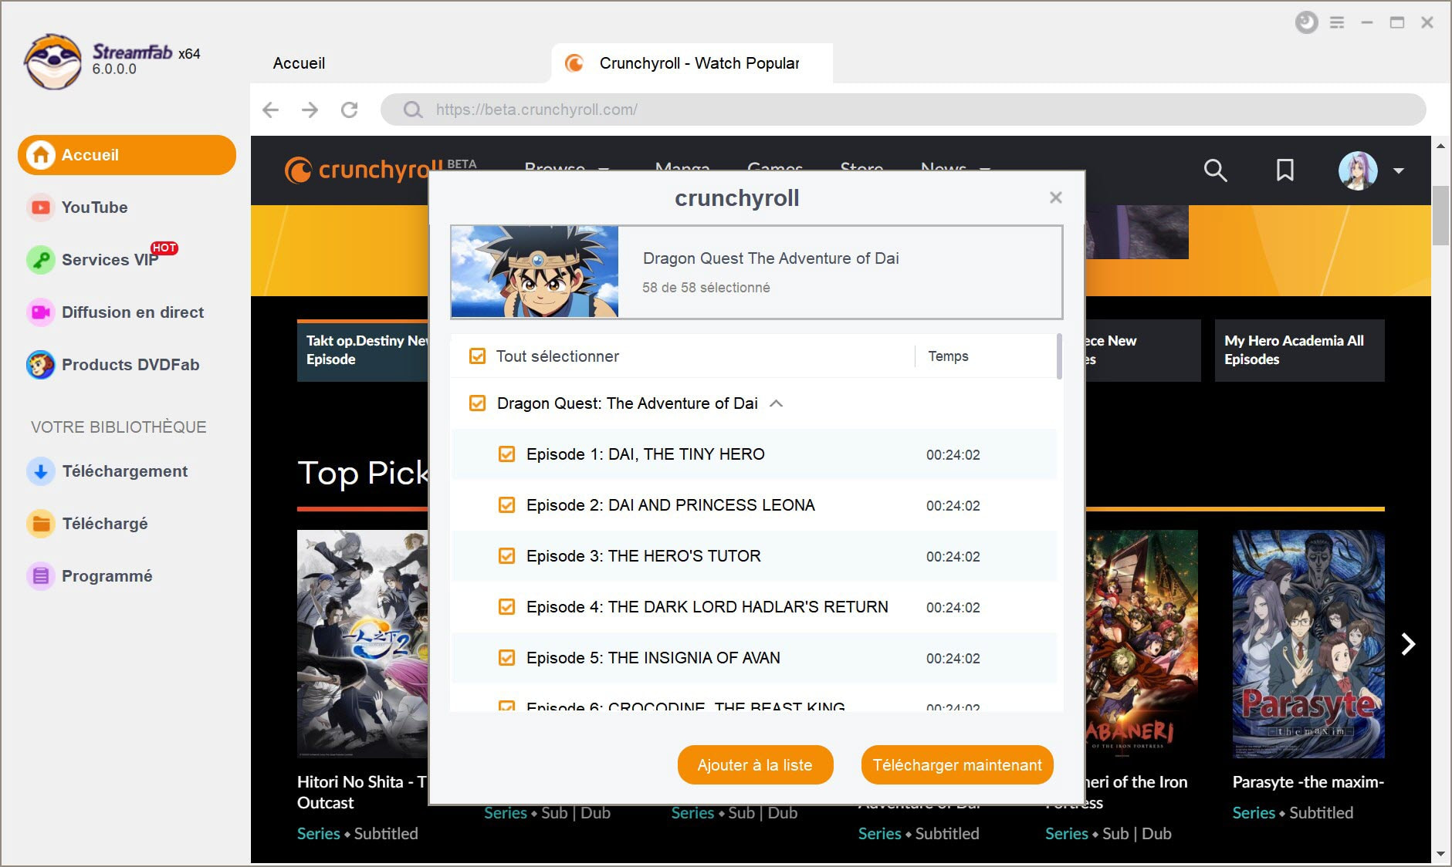Open Products DVDFab entry
The image size is (1452, 867).
click(113, 365)
